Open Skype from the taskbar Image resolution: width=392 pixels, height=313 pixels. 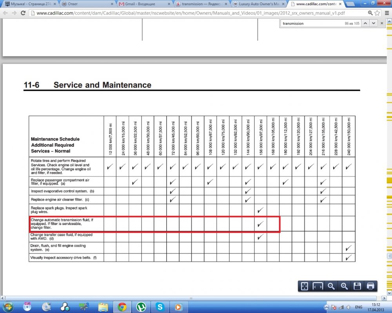tap(160, 307)
